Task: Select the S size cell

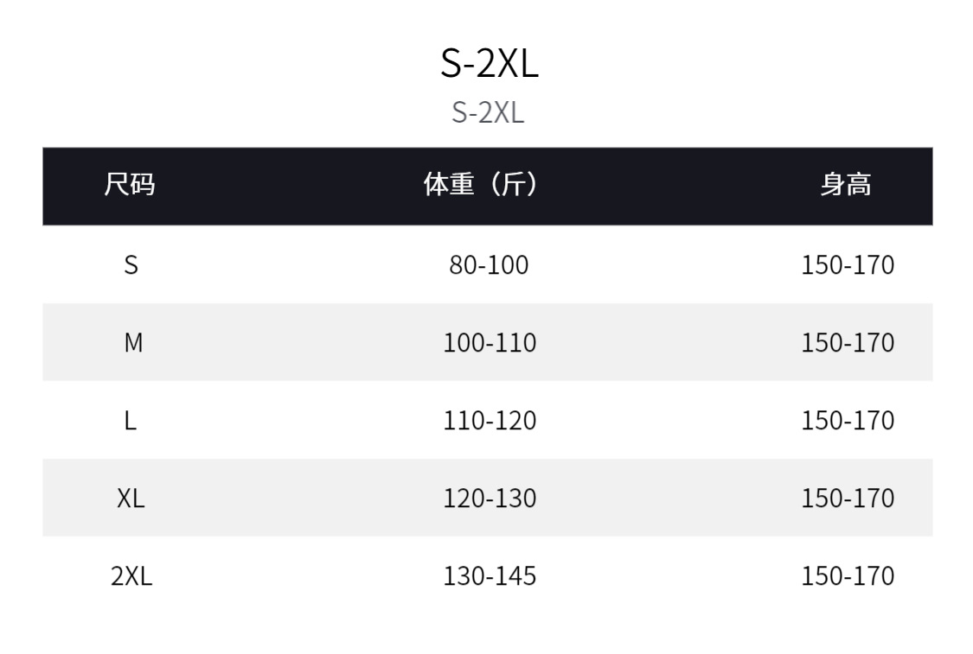Action: coord(131,265)
